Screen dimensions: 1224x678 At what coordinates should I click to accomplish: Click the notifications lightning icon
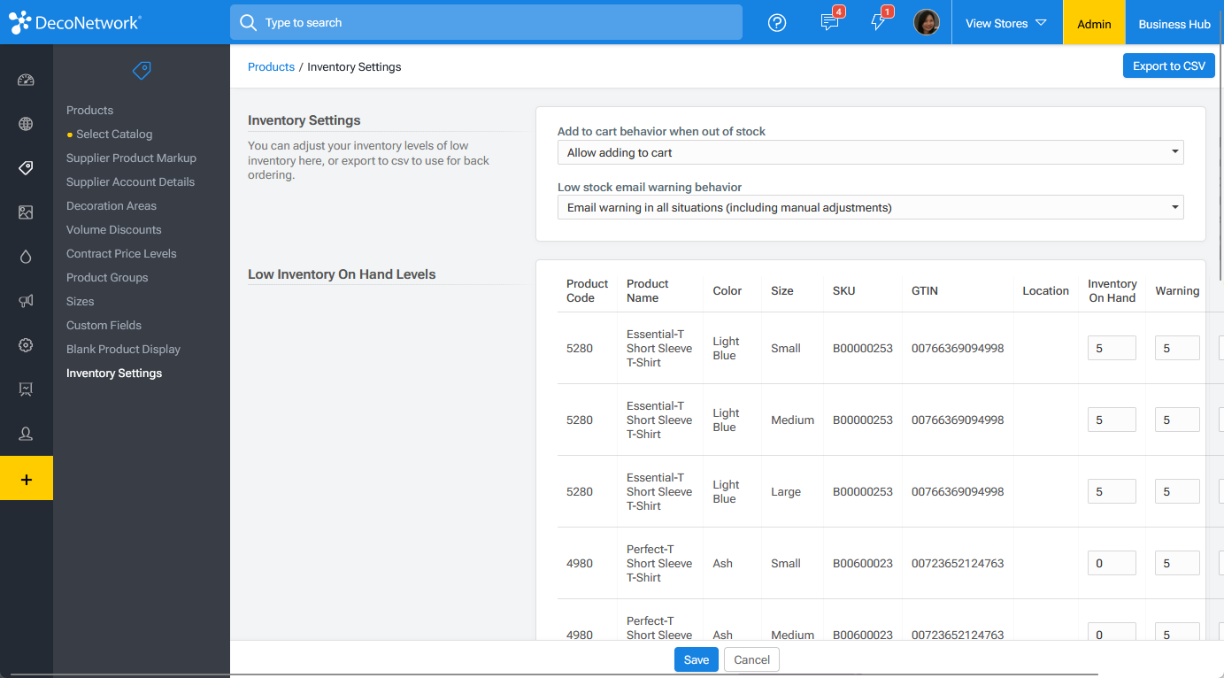point(880,22)
